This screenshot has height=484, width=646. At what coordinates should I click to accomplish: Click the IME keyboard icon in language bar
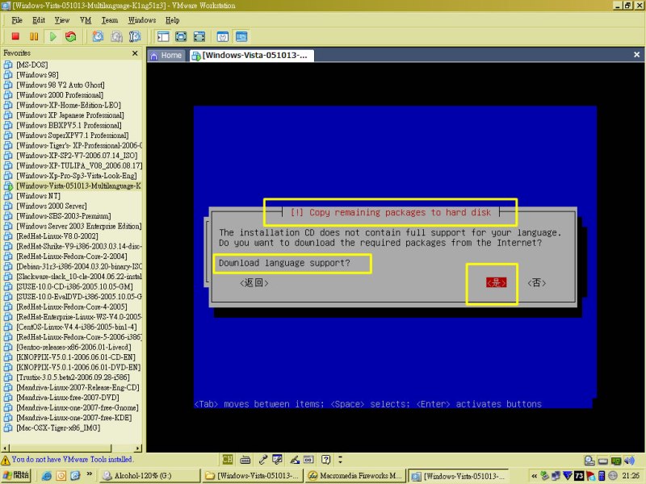[x=245, y=460]
